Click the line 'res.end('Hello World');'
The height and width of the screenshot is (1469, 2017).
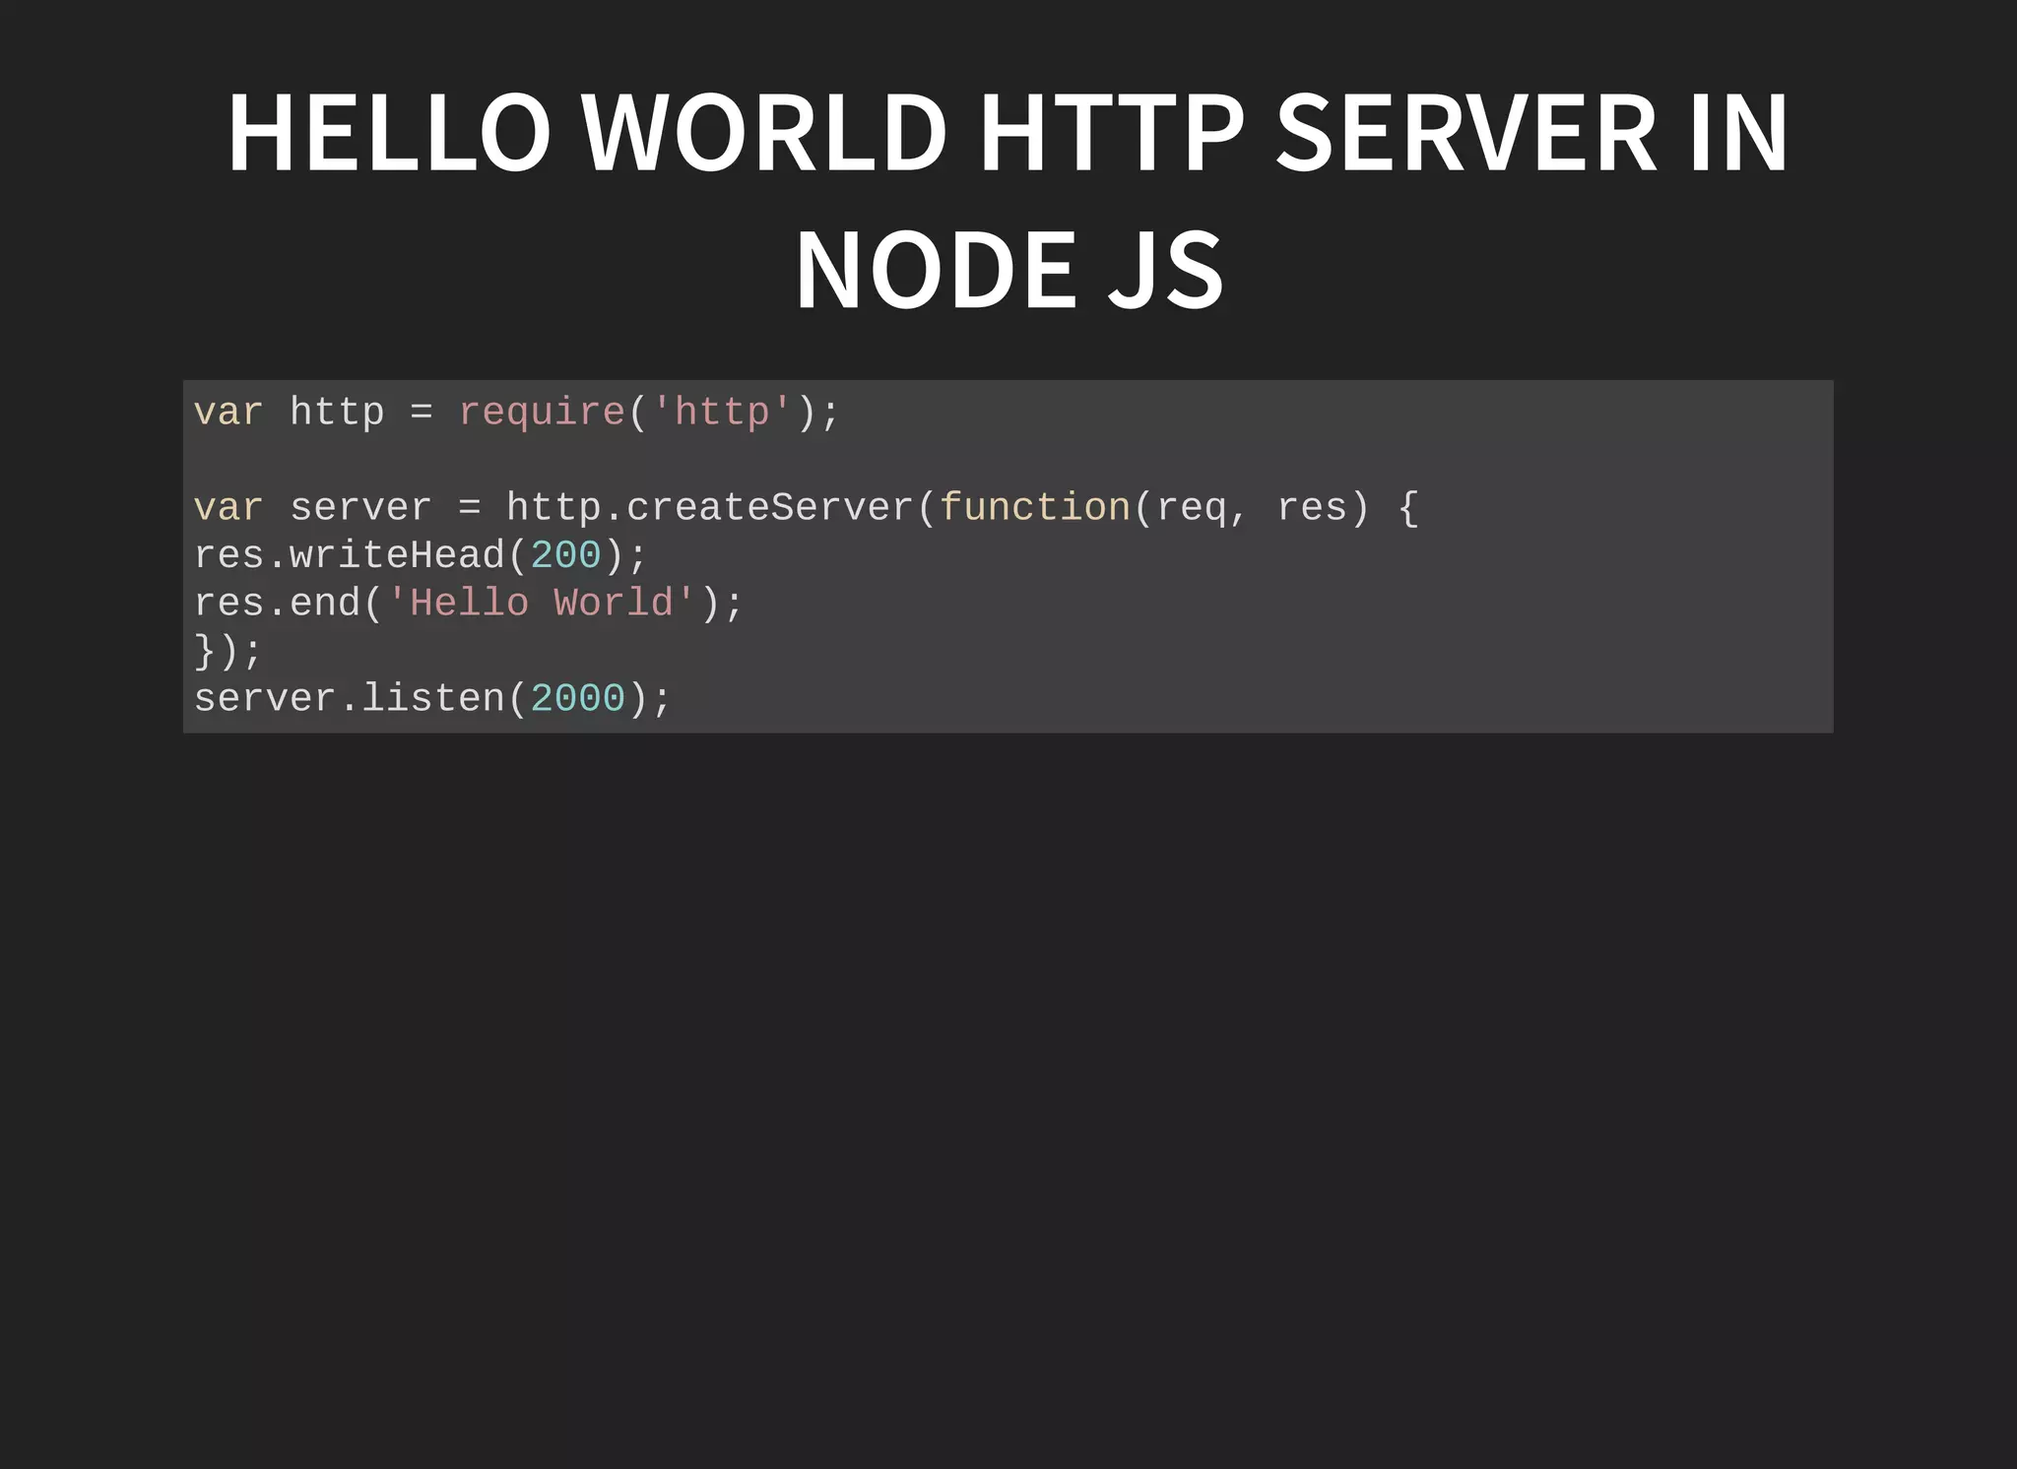tap(469, 603)
